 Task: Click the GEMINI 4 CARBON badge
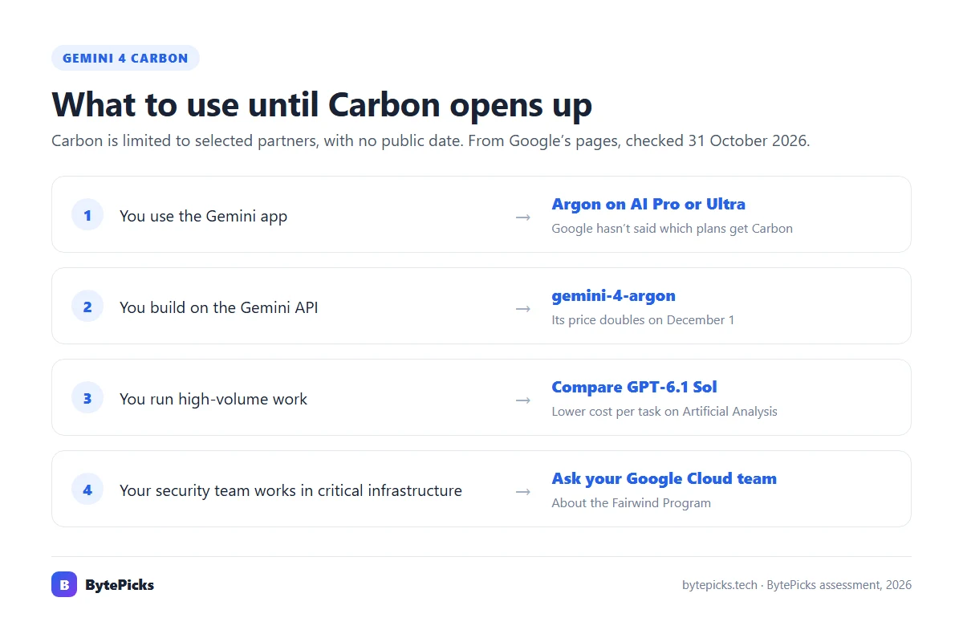(125, 59)
